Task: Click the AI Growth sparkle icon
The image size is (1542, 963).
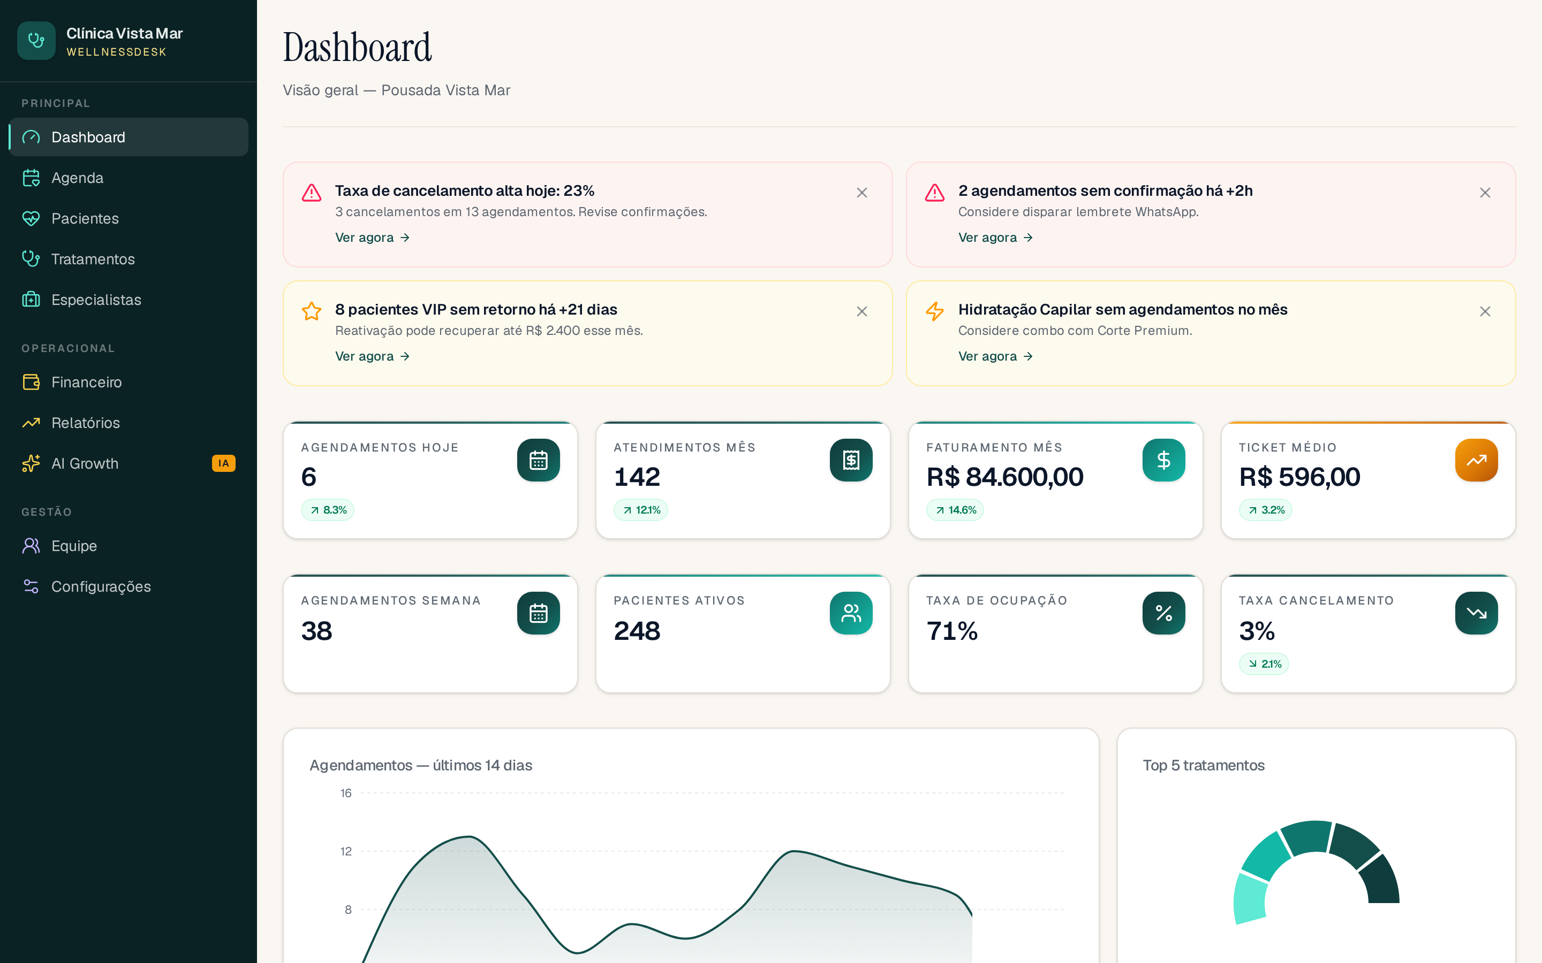Action: click(x=31, y=464)
